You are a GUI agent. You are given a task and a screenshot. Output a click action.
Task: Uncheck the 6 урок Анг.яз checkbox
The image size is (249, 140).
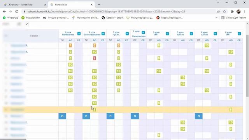[x=215, y=33]
